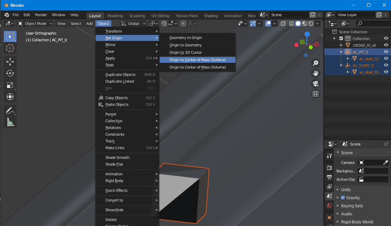Select the Annotate tool
Viewport: 391px width, 226px height.
(x=10, y=110)
